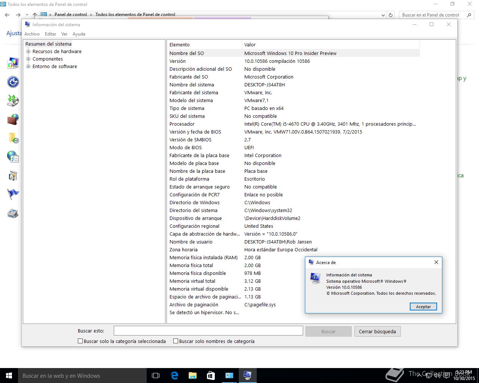Click the Elemento column header
Image resolution: width=479 pixels, height=383 pixels.
click(205, 45)
